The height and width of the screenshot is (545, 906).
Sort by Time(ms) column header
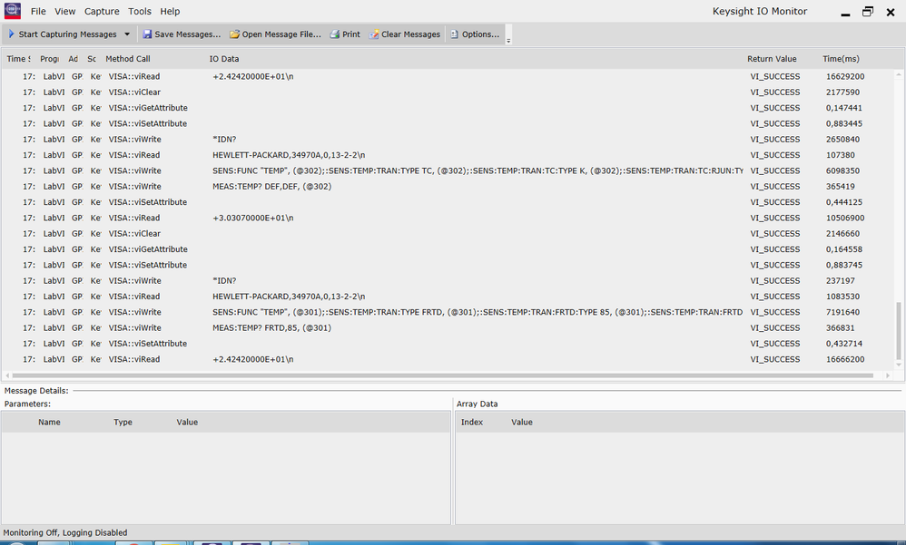coord(841,59)
